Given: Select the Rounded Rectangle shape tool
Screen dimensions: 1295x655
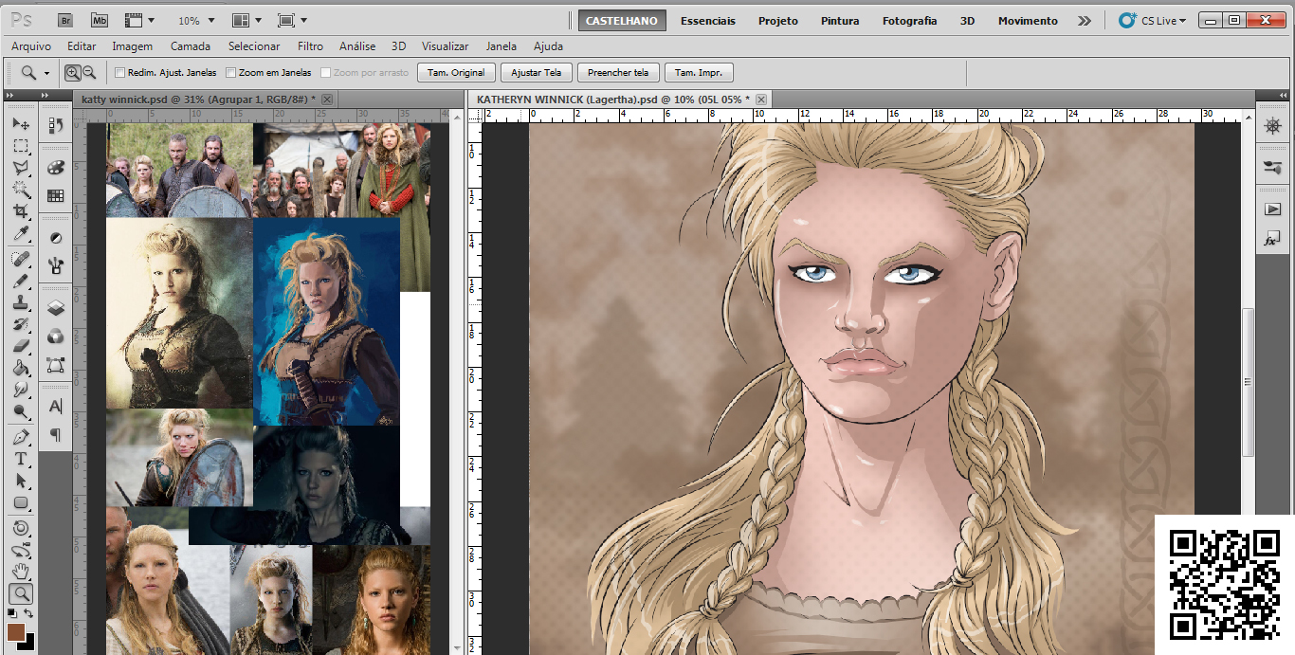Looking at the screenshot, I should (x=20, y=502).
